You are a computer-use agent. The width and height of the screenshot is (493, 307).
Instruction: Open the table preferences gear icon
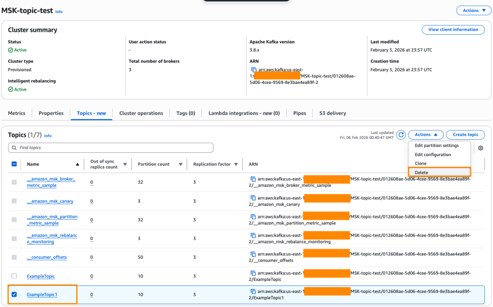pyautogui.click(x=480, y=148)
